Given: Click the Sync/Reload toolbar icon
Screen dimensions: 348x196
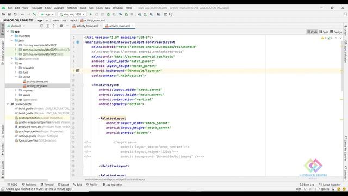Looking at the screenshot, I should coord(15,14).
